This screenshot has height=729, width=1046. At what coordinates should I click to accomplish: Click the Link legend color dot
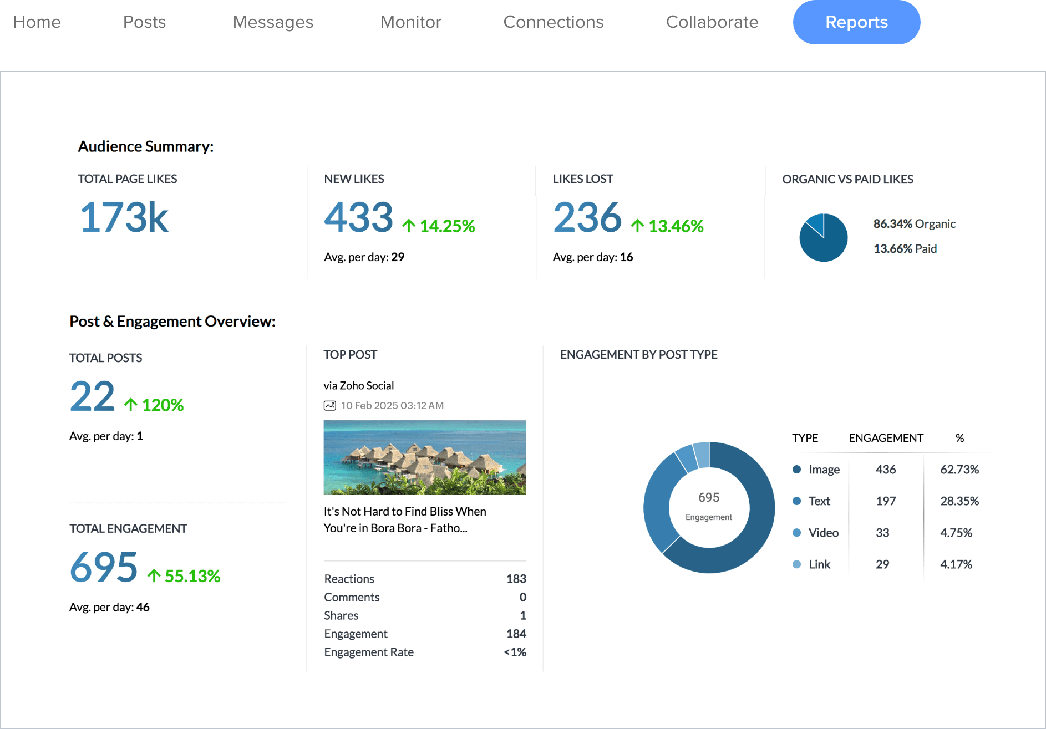pyautogui.click(x=796, y=564)
